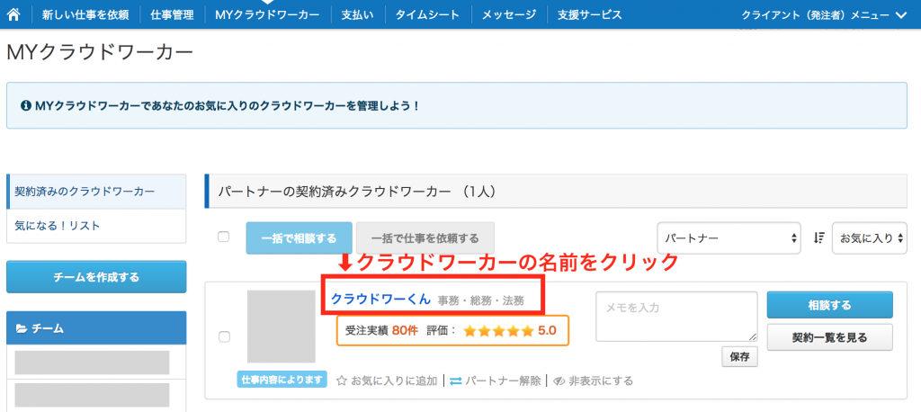Screen dimensions: 921x412
Task: Click the eye-slash hide icon
Action: point(559,381)
